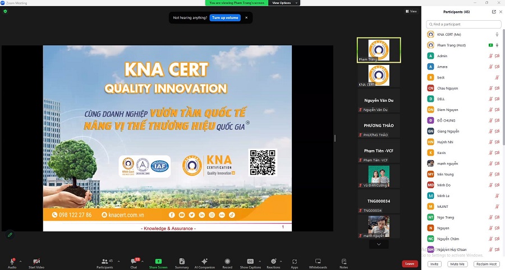Select mạnh nguyễn's video thumbnail
Viewport: 505px width, 270px height.
(x=379, y=227)
